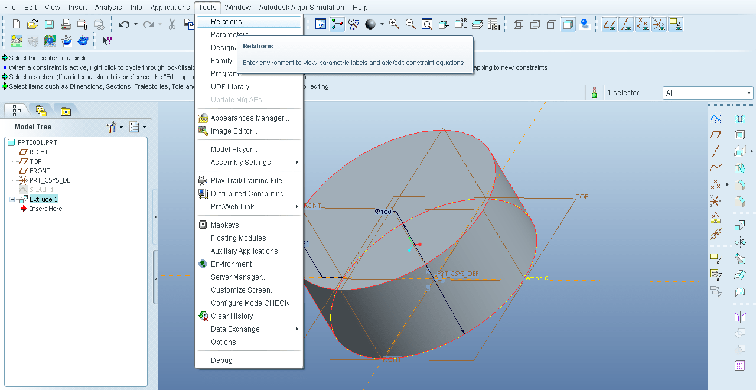Viewport: 756px width, 390px height.
Task: Click the Zoom In magnifier
Action: pyautogui.click(x=394, y=24)
